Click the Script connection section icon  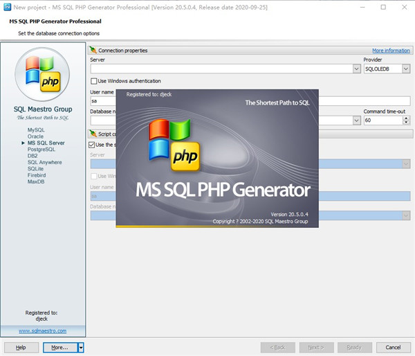point(93,134)
